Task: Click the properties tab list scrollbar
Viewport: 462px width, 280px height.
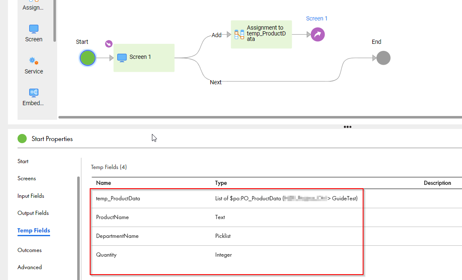Action: (78, 228)
